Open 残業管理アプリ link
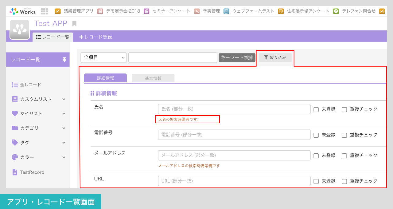Viewport: 393px width, 209px height. [x=79, y=11]
